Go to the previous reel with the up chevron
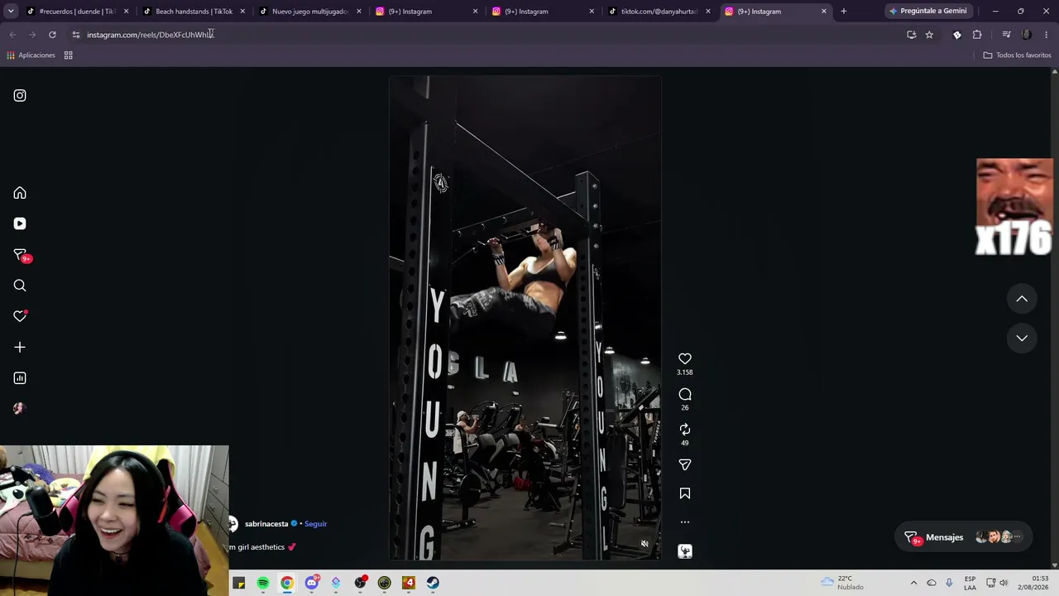The width and height of the screenshot is (1059, 596). tap(1022, 299)
